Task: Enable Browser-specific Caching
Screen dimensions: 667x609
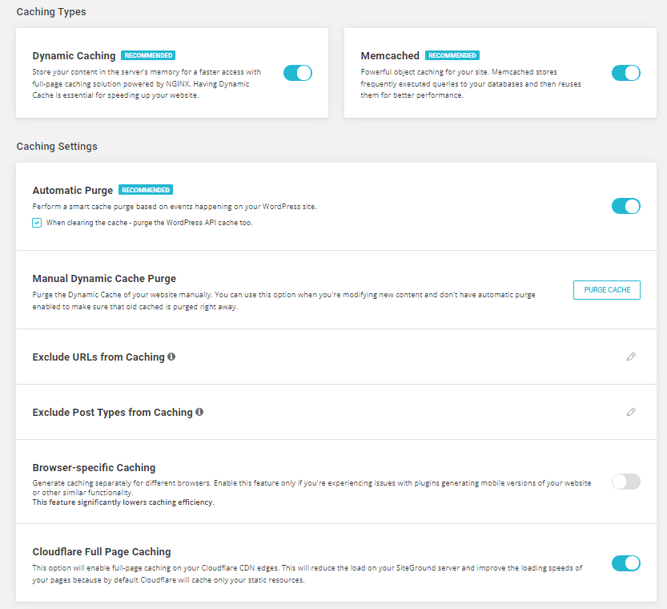Action: click(x=625, y=482)
